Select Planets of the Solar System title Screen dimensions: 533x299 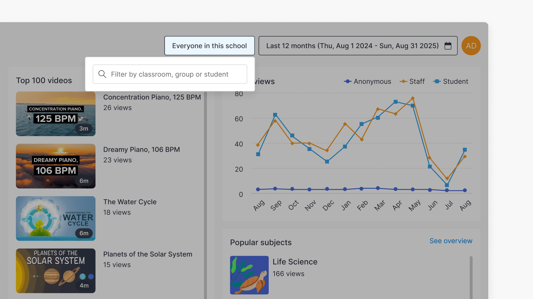point(148,254)
